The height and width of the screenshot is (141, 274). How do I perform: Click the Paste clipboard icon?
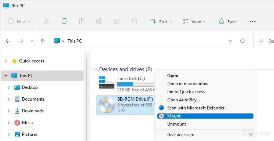(81, 22)
